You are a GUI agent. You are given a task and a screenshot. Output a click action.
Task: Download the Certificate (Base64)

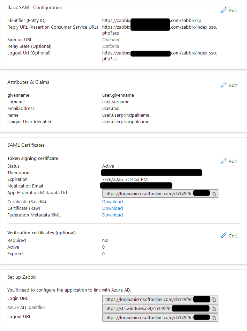112,201
